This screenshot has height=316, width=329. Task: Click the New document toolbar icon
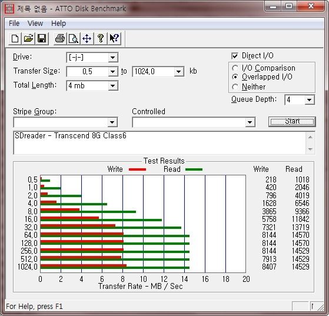click(15, 39)
